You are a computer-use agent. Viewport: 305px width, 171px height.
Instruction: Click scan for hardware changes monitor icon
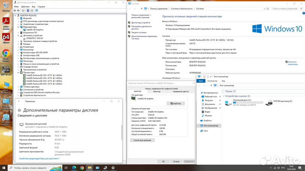click(37, 11)
